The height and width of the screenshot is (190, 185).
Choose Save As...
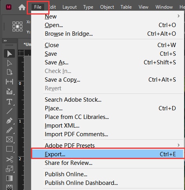[x=107, y=62]
